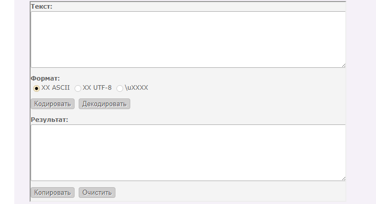Click the selected ASCII radio dot
The height and width of the screenshot is (204, 376).
tap(36, 88)
